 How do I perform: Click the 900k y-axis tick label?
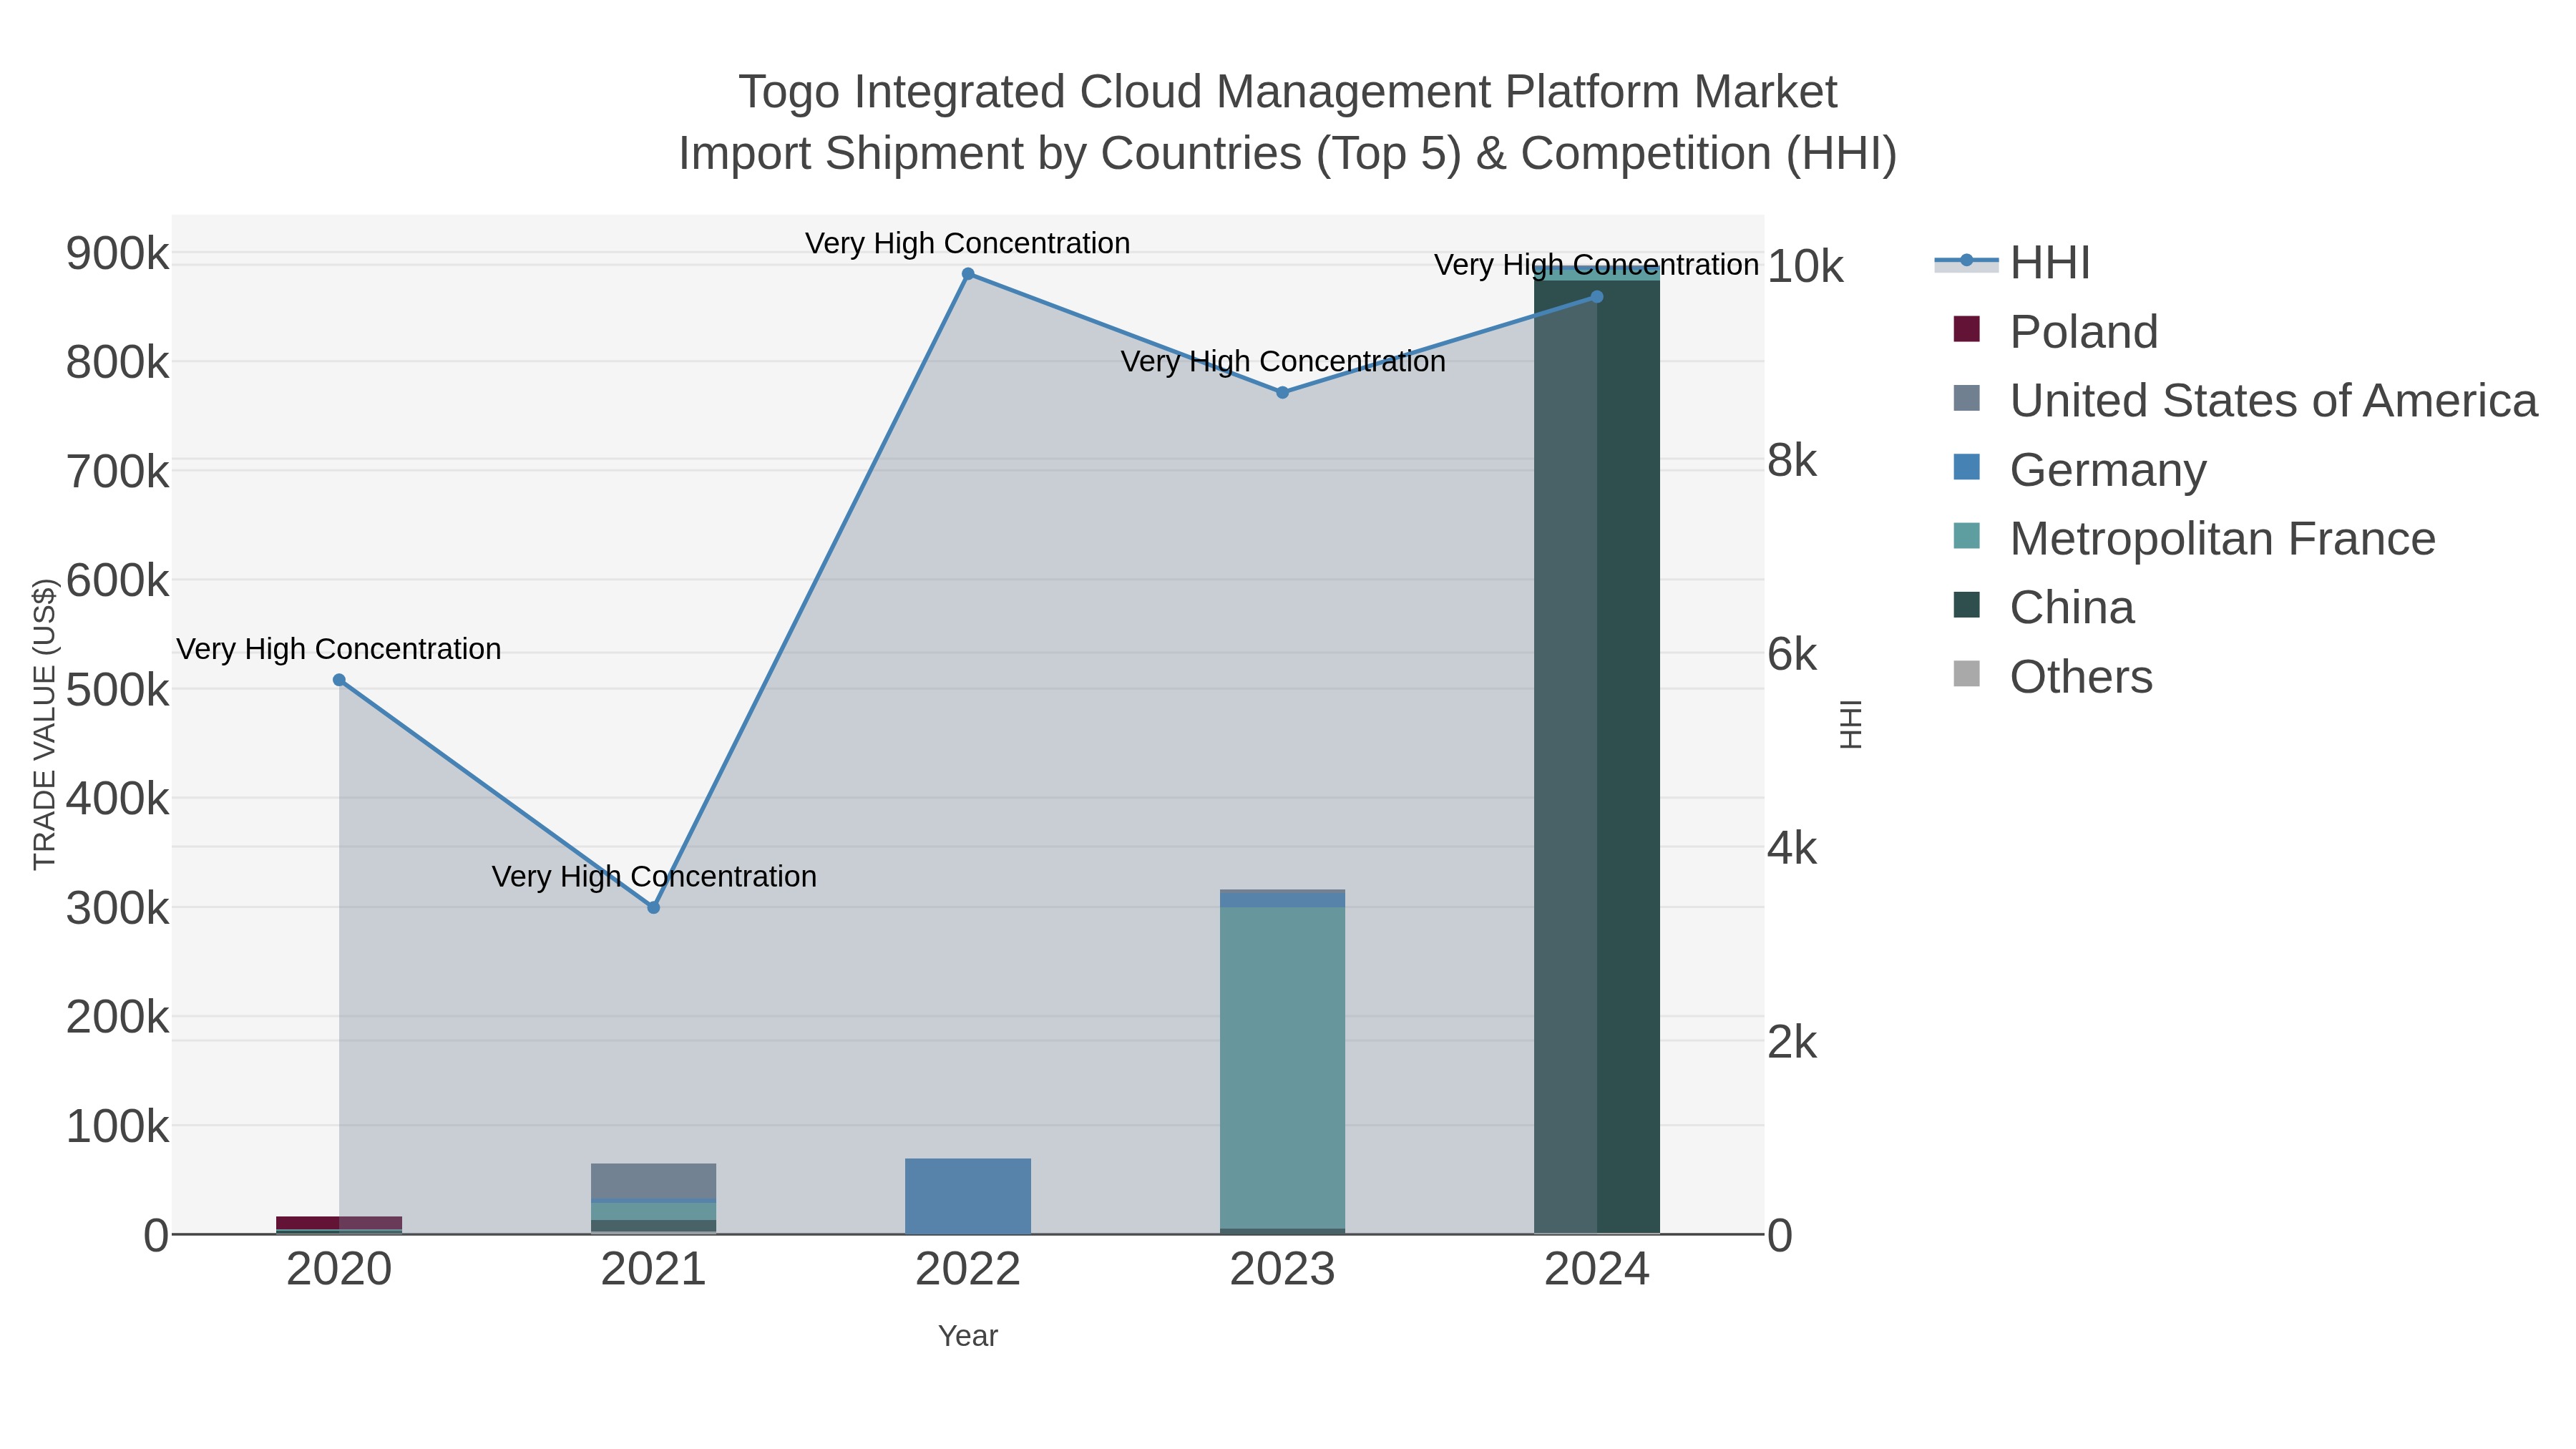[118, 254]
